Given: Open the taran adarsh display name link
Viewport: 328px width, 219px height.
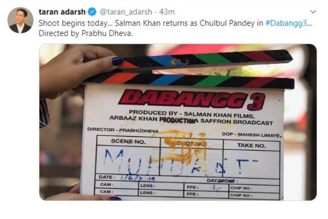Looking at the screenshot, I should pos(62,12).
